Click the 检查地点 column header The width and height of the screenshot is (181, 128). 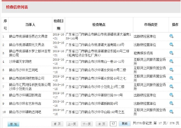click(99, 25)
